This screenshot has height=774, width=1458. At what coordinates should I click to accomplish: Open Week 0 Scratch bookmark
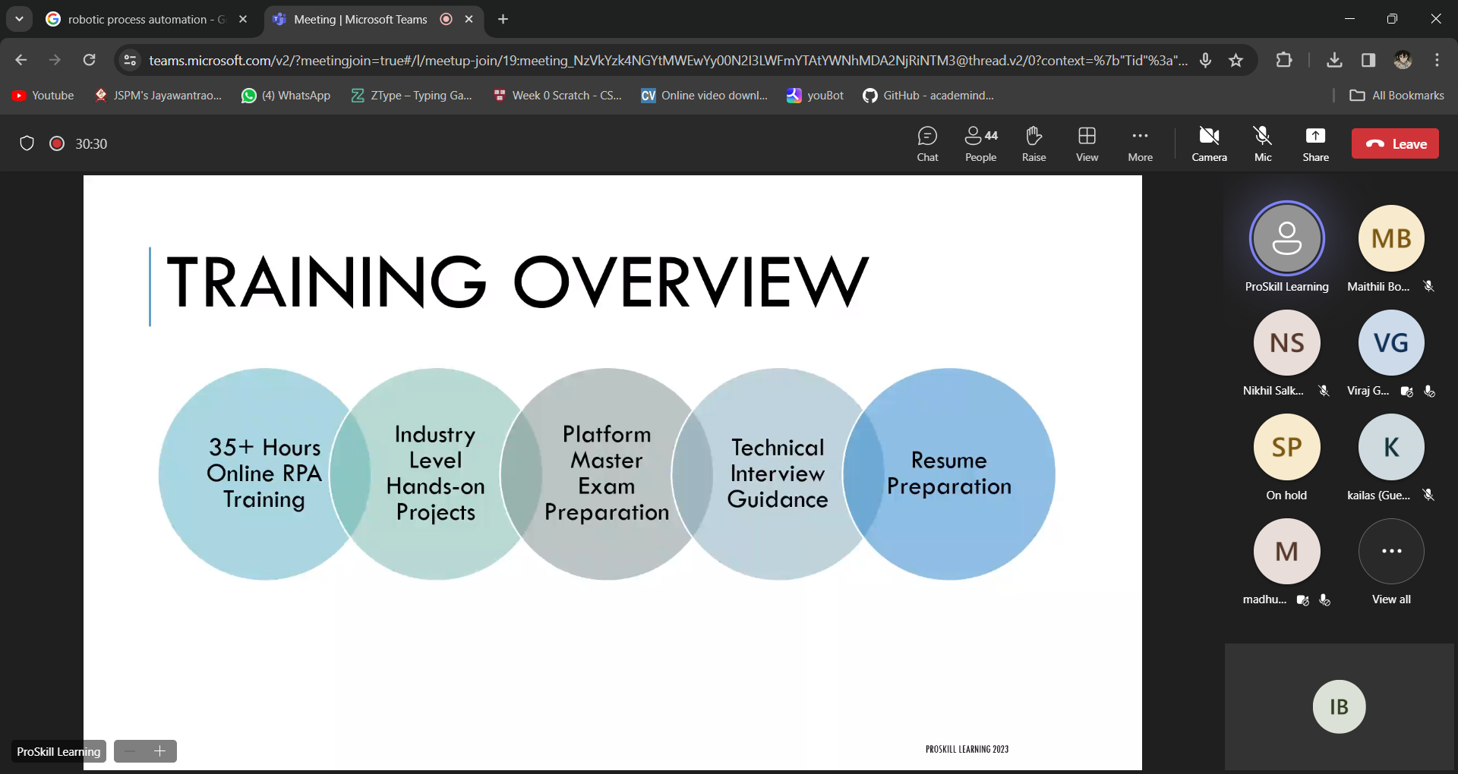pyautogui.click(x=557, y=96)
